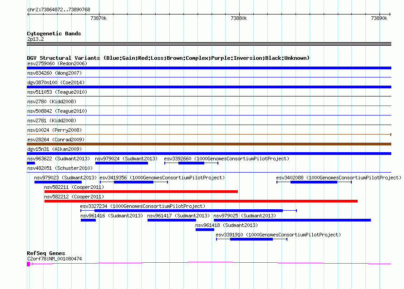The image size is (404, 289).
Task: Click the esv3391910 blue feature bar
Action: (251, 239)
